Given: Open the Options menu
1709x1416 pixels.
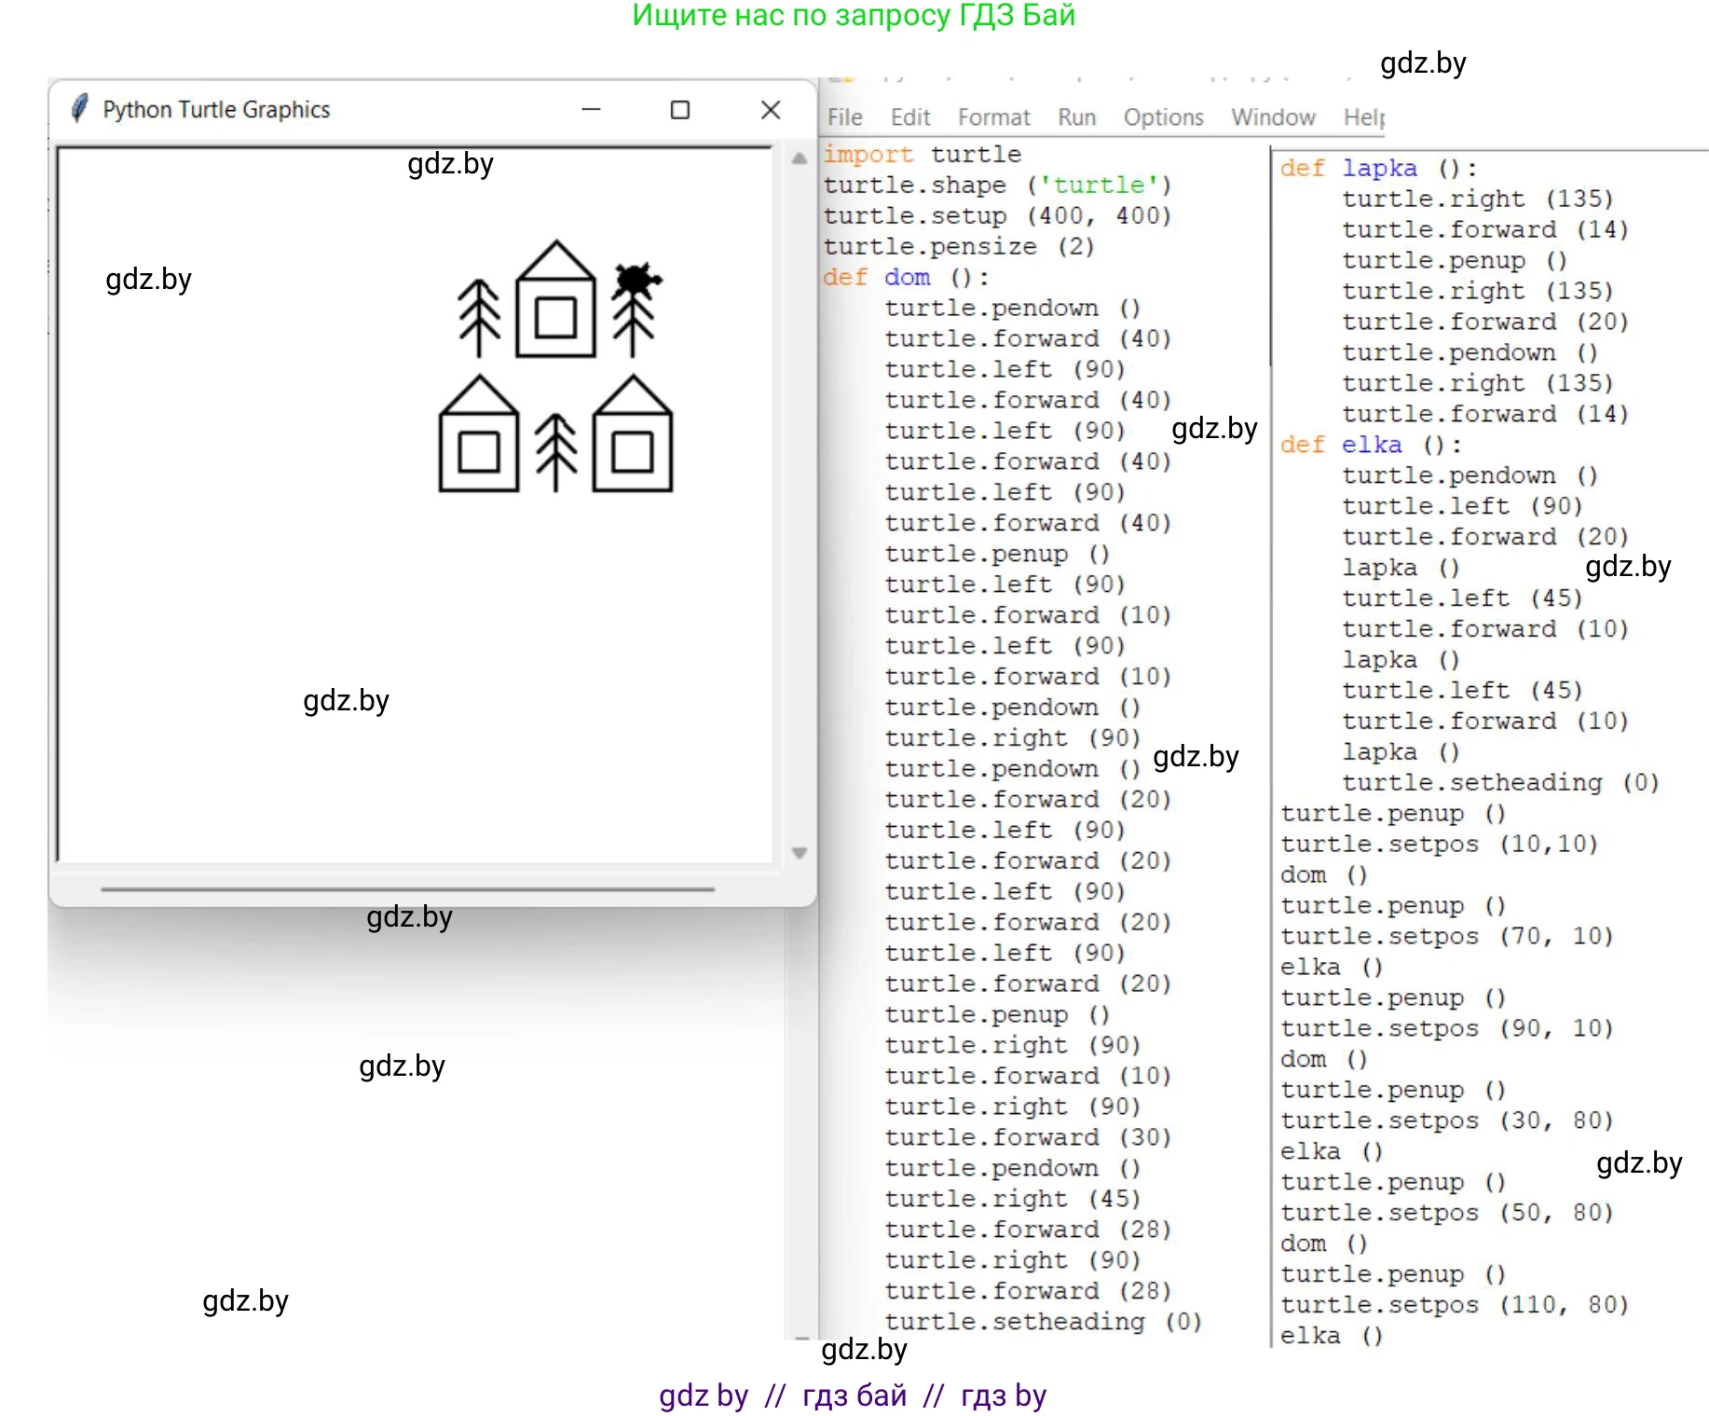Looking at the screenshot, I should [1163, 117].
